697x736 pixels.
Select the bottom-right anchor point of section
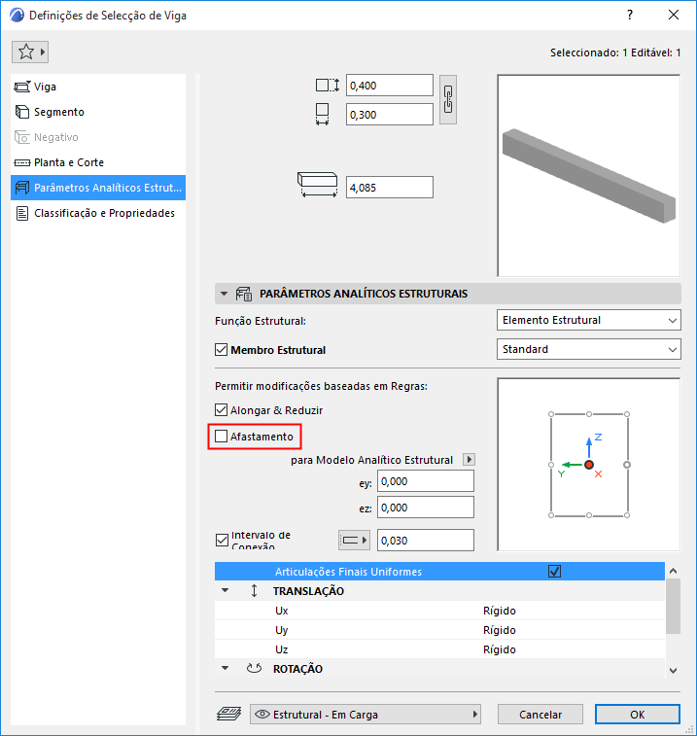coord(627,515)
